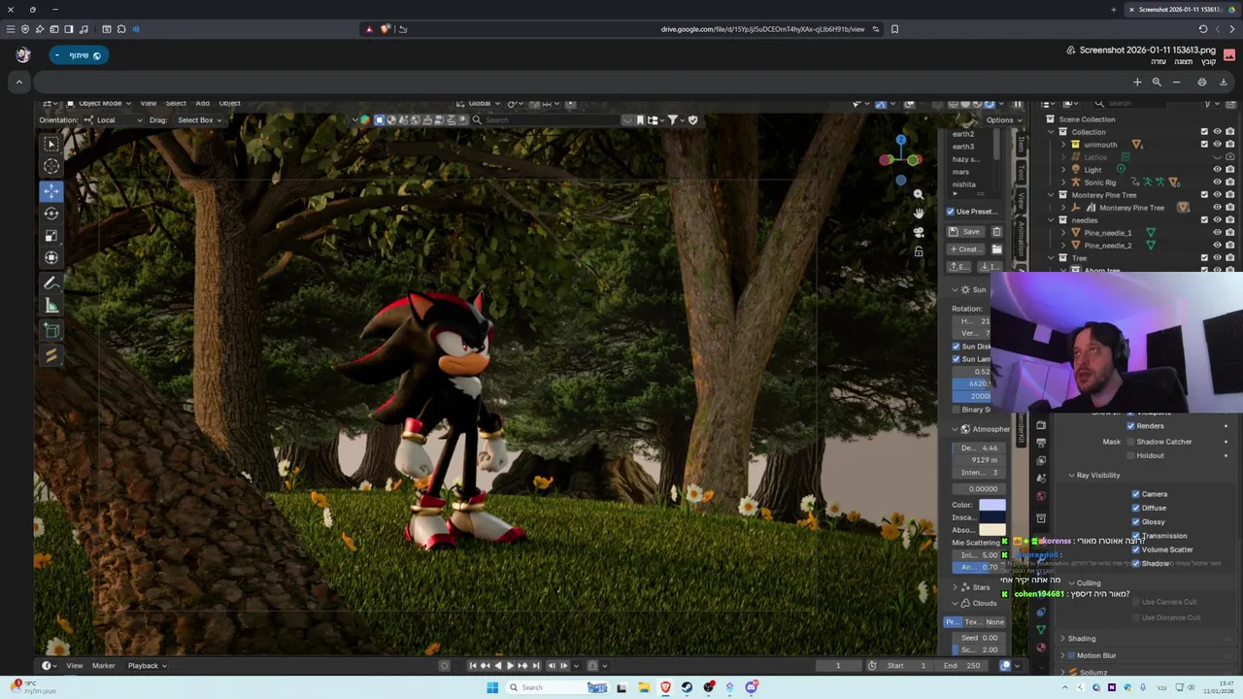Select the Add Cube tool
The width and height of the screenshot is (1243, 699).
51,331
